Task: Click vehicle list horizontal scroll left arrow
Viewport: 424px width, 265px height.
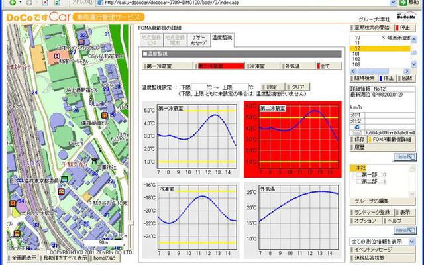Action: [x=353, y=71]
